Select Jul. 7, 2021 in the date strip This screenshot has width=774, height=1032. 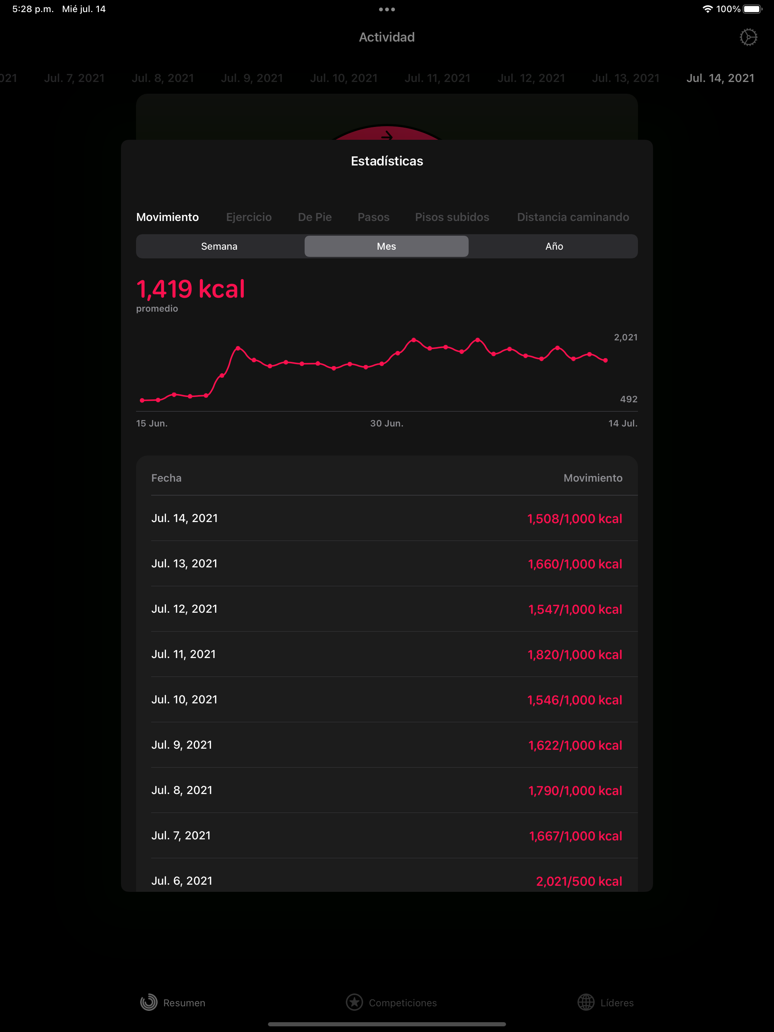point(74,78)
